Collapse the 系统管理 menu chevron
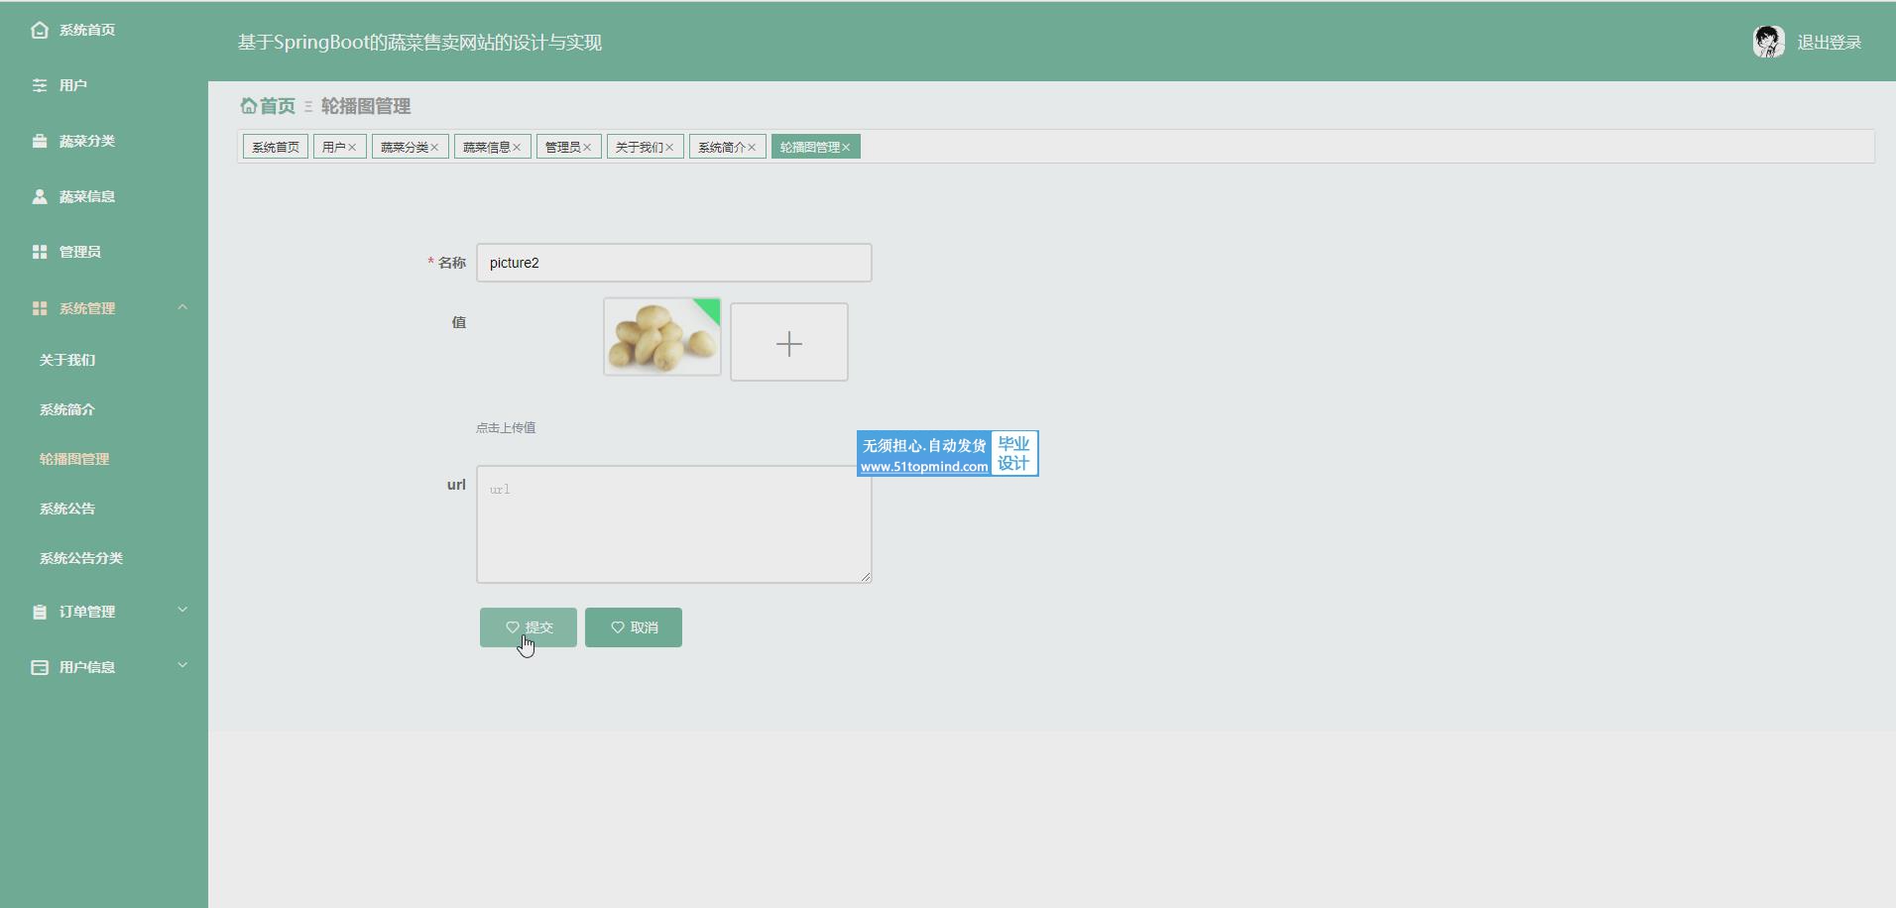 pyautogui.click(x=182, y=307)
